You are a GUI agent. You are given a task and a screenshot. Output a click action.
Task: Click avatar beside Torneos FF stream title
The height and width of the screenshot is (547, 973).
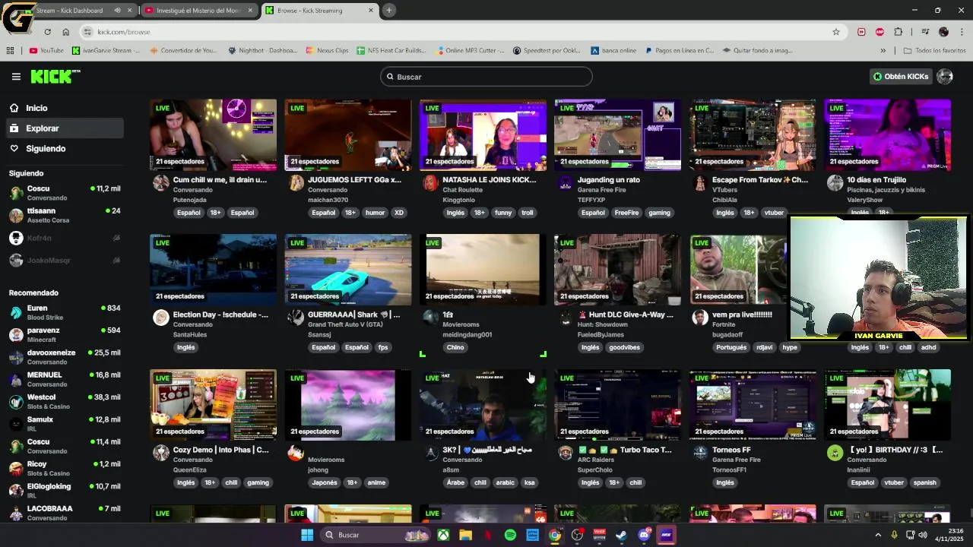tap(700, 453)
